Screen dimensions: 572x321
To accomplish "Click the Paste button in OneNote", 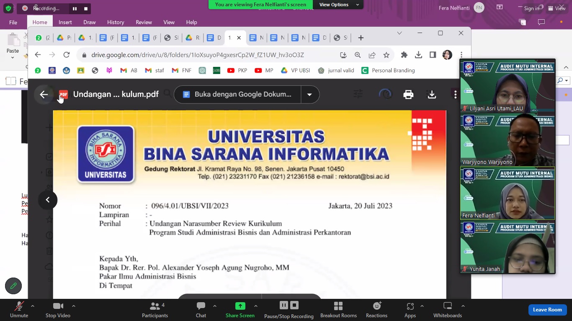I will 13,45.
